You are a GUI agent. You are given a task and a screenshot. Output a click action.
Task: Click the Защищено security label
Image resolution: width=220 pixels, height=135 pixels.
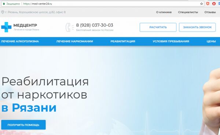point(13,4)
